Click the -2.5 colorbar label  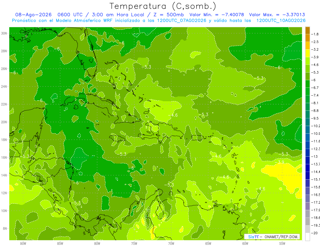pyautogui.click(x=315, y=42)
